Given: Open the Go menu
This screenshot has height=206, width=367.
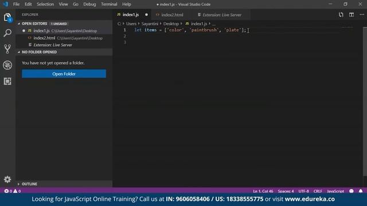Looking at the screenshot, I should (x=75, y=4).
